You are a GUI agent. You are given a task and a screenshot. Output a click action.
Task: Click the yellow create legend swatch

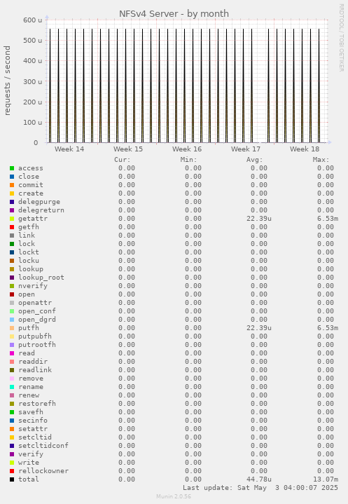[x=12, y=193]
